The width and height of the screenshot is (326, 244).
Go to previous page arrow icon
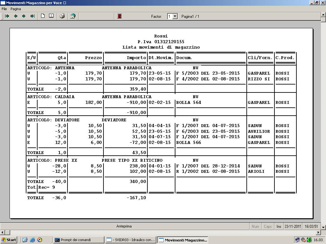(x=16, y=16)
